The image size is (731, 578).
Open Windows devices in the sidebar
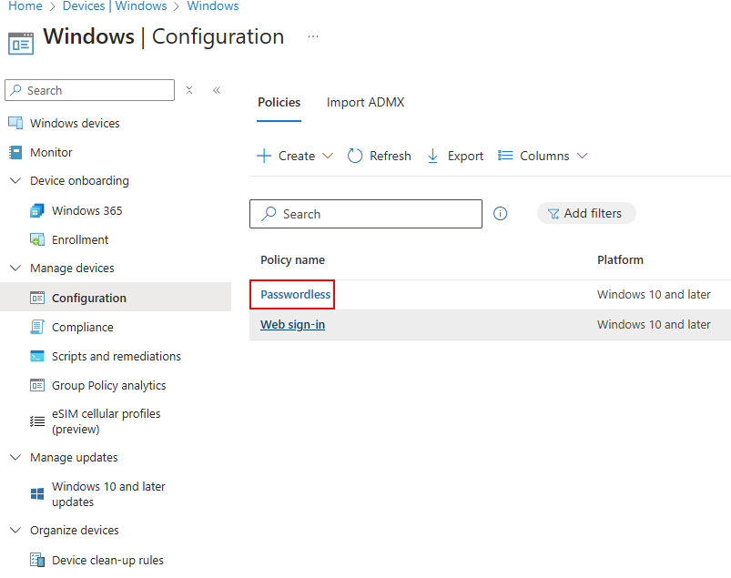75,123
